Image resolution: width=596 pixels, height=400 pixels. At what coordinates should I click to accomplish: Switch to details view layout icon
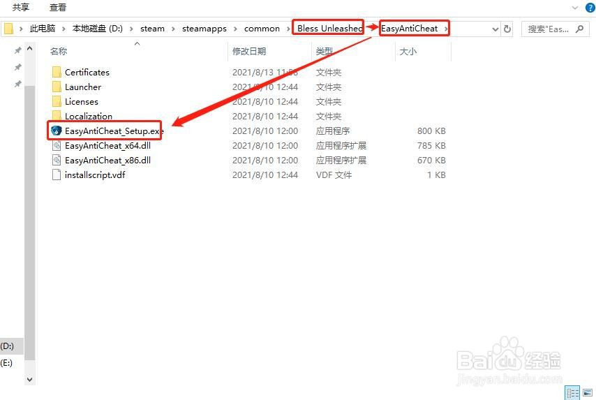[572, 393]
